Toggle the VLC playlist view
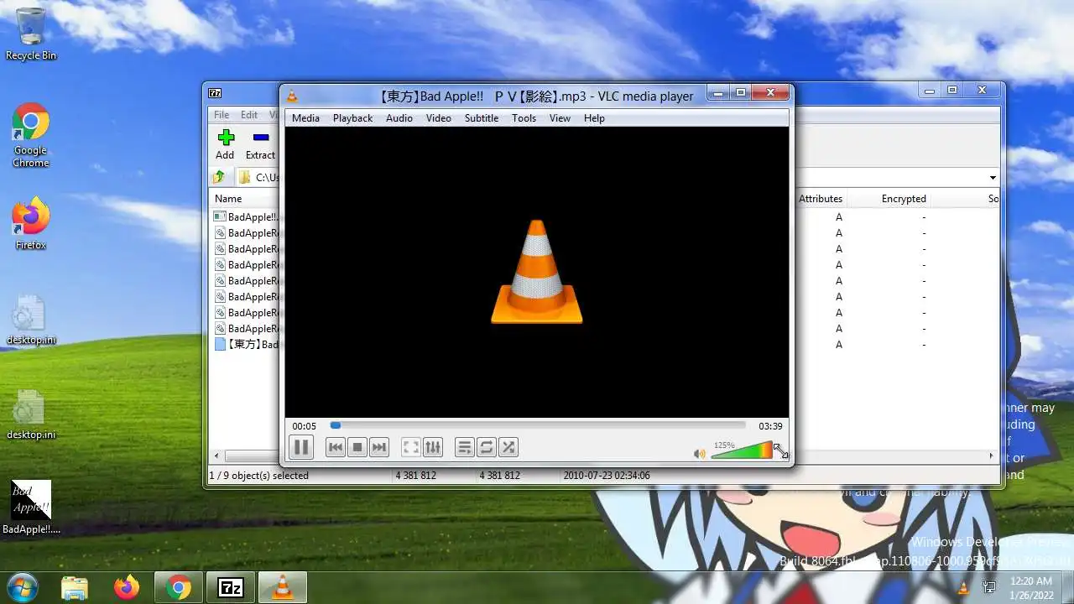The image size is (1074, 604). (465, 447)
